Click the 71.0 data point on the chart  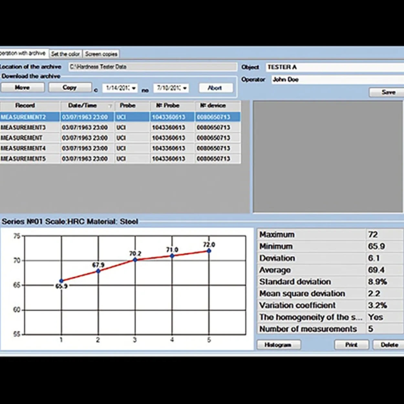pyautogui.click(x=172, y=256)
